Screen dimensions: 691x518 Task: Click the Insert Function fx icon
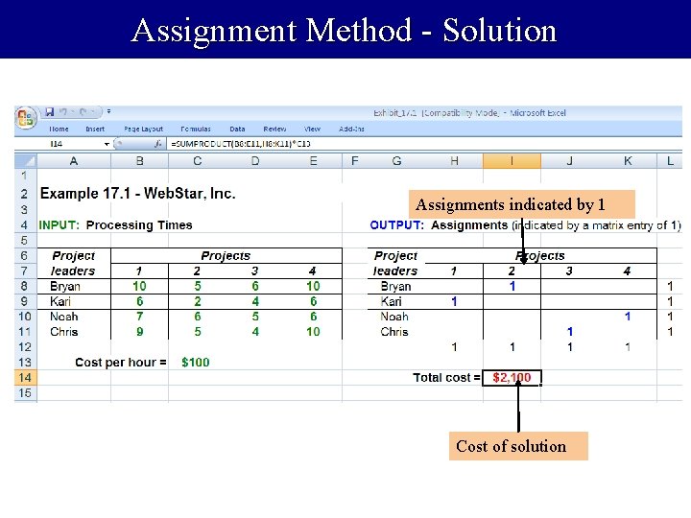157,144
